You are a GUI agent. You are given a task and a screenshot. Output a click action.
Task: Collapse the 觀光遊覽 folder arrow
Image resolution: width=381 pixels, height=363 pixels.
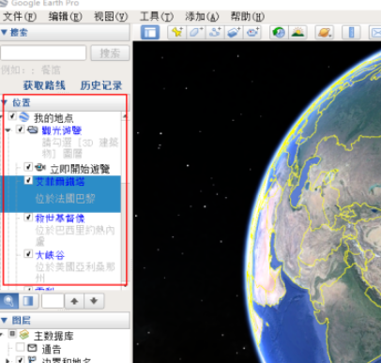point(8,130)
